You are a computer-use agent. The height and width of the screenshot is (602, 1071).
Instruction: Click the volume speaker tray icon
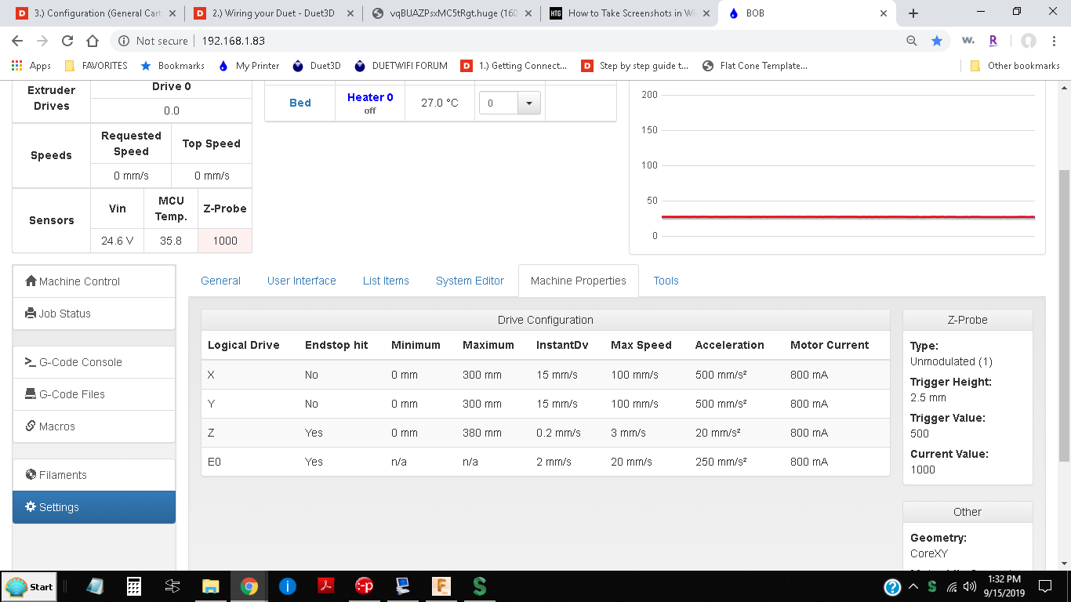tap(970, 586)
